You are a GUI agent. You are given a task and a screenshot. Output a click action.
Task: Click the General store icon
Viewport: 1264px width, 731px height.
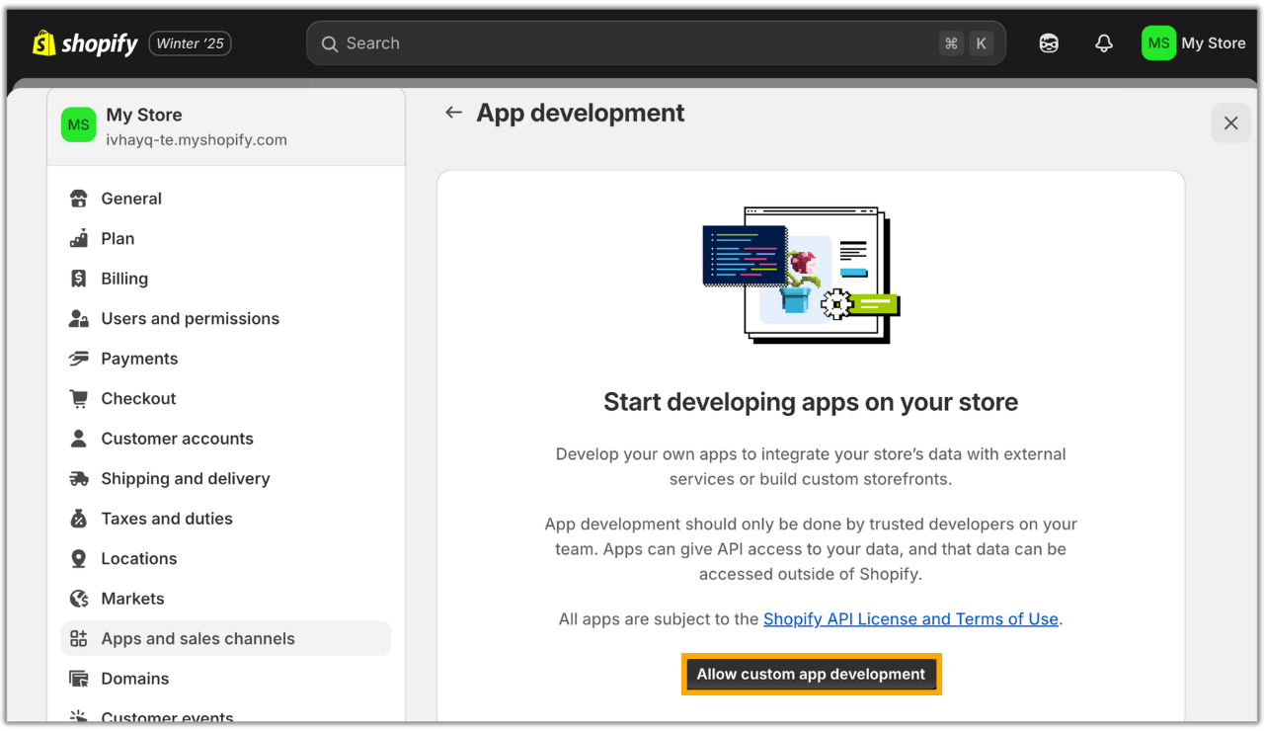tap(79, 199)
